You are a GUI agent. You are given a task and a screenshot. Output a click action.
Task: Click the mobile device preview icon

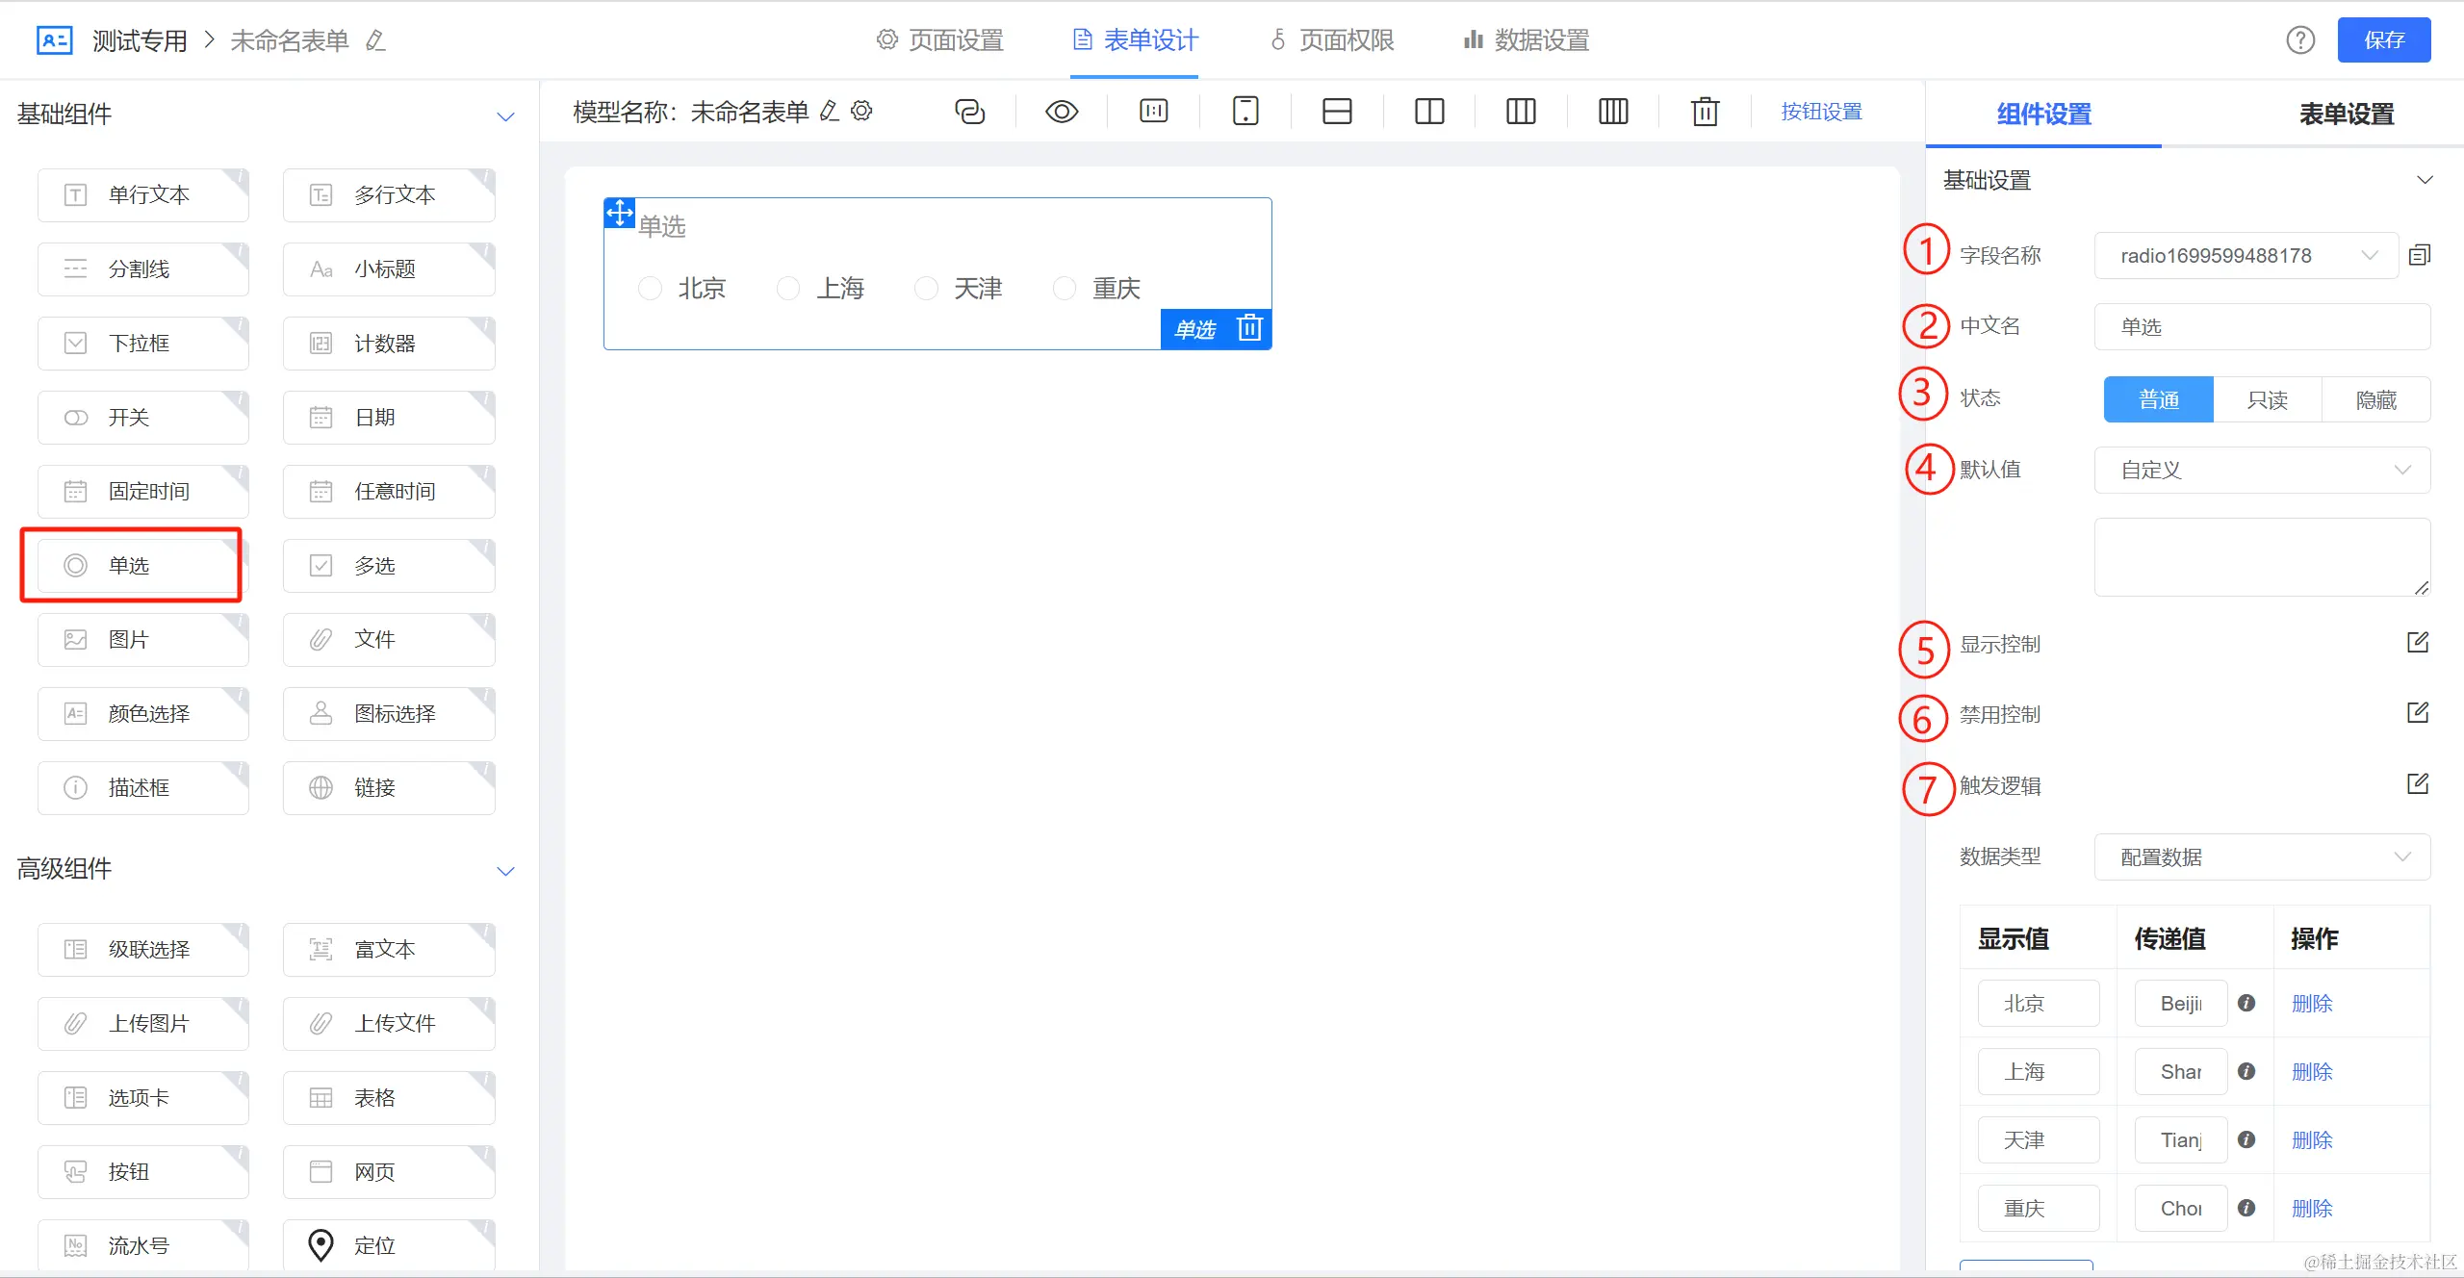pos(1245,112)
